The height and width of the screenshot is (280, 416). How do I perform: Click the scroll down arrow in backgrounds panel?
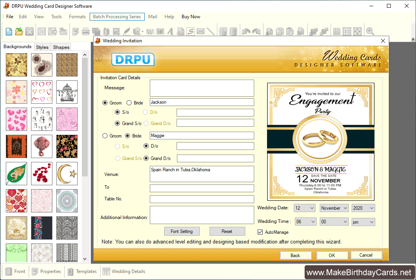click(85, 259)
